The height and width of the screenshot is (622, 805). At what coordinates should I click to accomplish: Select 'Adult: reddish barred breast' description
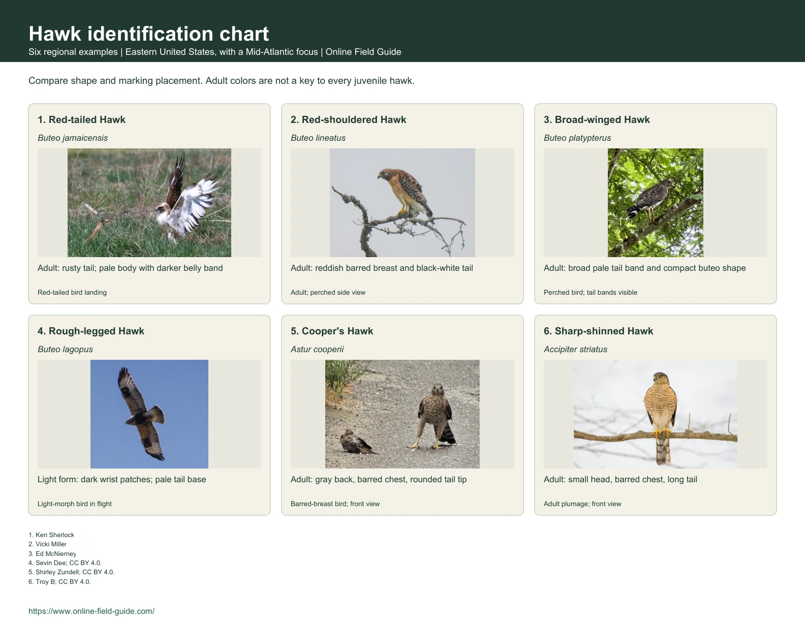pos(382,268)
